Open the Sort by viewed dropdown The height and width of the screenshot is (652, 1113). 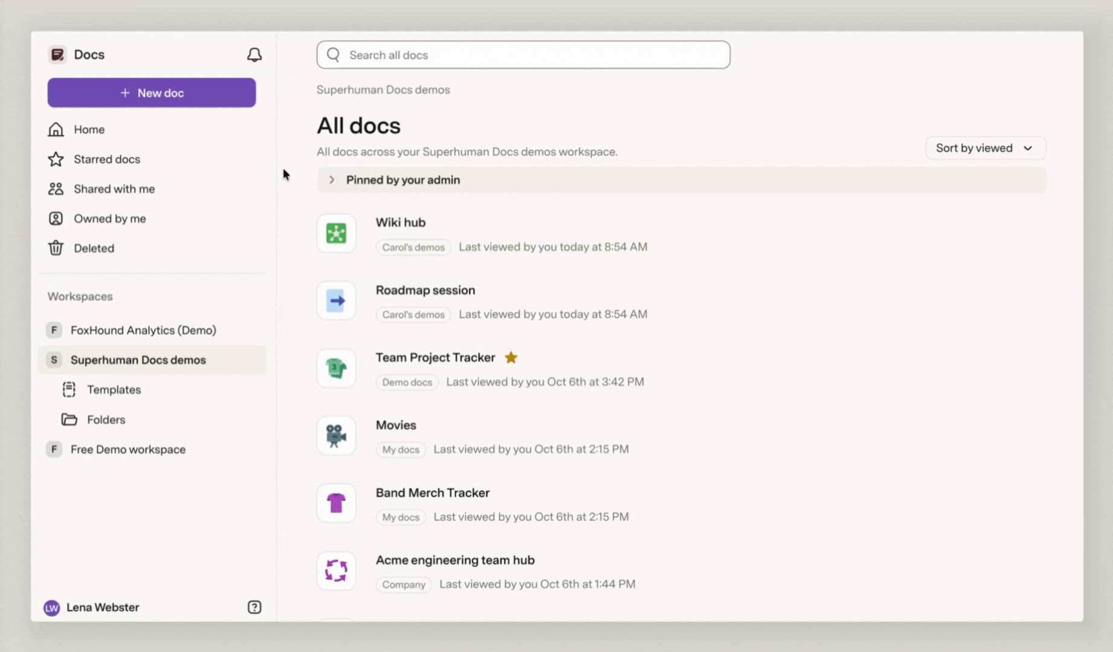point(986,148)
